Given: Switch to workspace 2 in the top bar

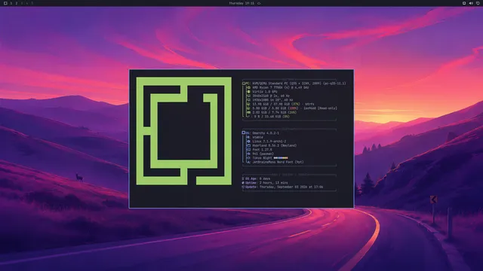Looking at the screenshot, I should pyautogui.click(x=17, y=3).
